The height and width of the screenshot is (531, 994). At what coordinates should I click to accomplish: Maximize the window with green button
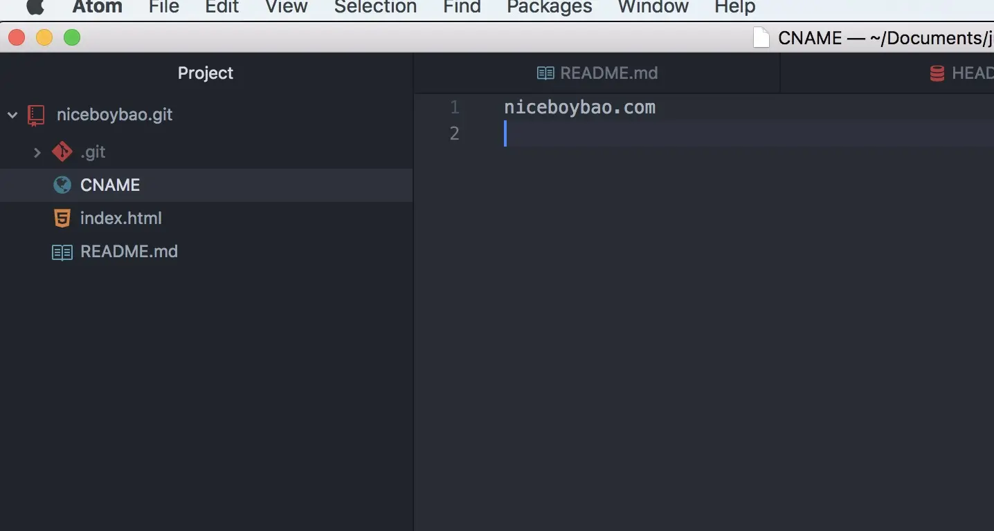click(x=72, y=37)
